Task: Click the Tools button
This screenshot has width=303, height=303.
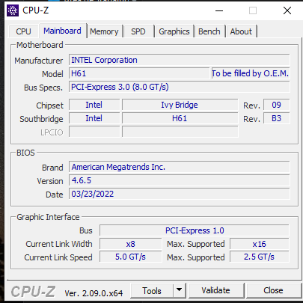Action: (152, 290)
